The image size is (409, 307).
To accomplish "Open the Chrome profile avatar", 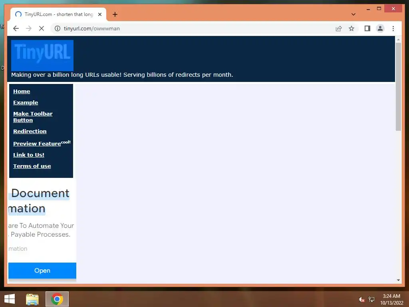I will (380, 28).
